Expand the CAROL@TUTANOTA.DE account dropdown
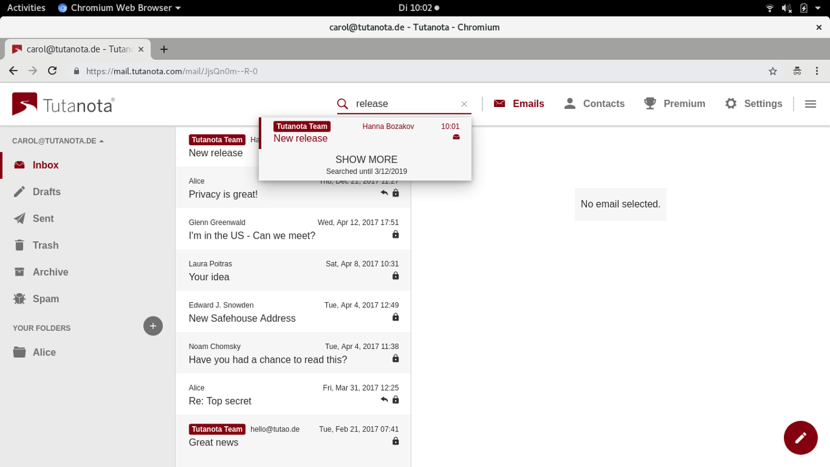830x467 pixels. point(58,141)
